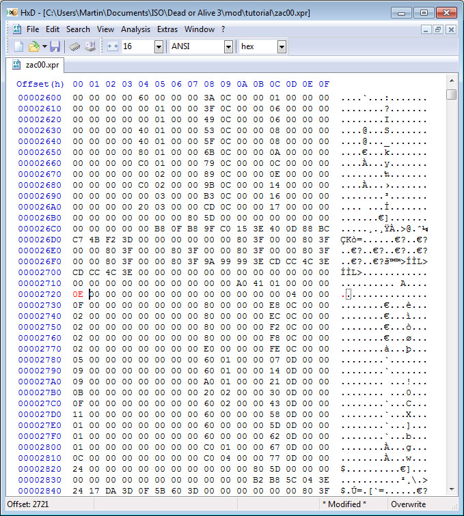Click byte 24 at start of row 00002820

point(78,469)
